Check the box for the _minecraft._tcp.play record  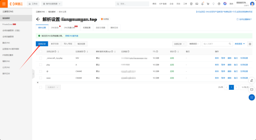pyautogui.click(x=40, y=58)
